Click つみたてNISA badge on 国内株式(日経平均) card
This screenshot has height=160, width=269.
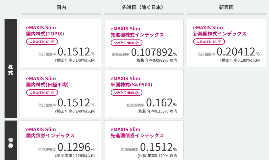coord(42,93)
